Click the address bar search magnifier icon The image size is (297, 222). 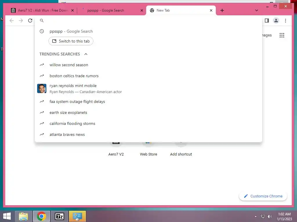click(x=42, y=21)
